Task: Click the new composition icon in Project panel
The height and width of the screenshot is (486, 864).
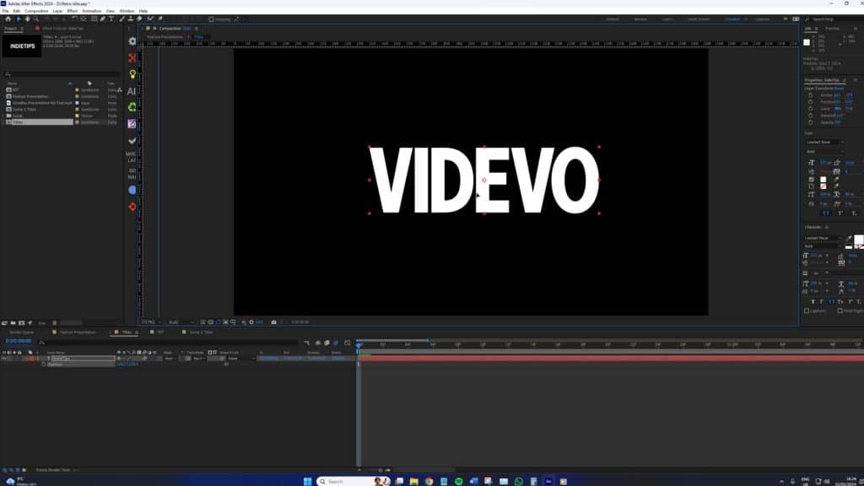Action: point(21,323)
